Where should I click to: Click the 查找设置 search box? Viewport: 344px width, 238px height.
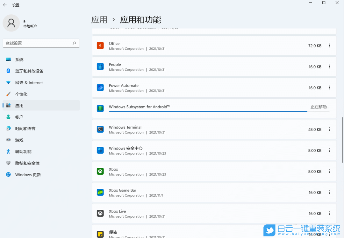[41, 43]
